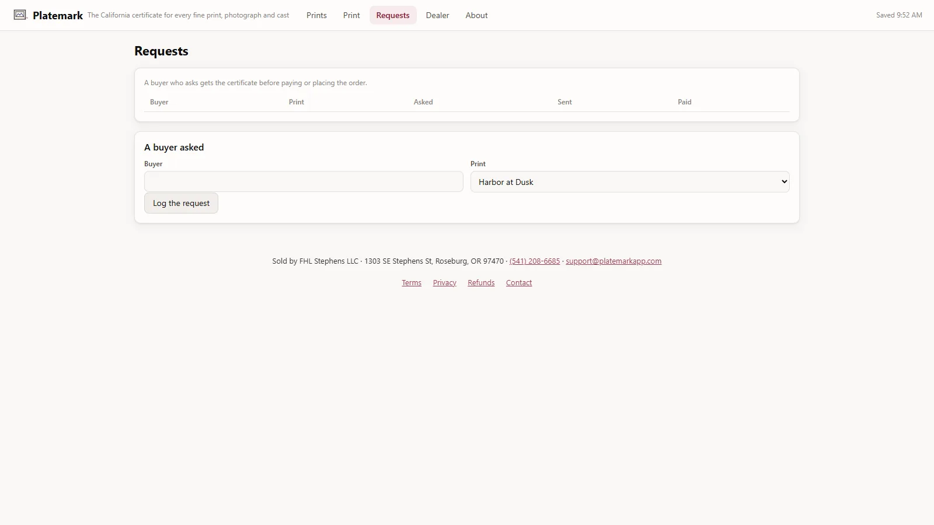Open the Terms footer link

click(412, 283)
